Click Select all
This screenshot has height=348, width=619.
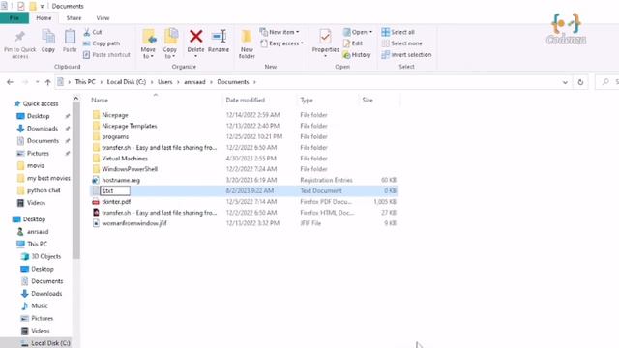pyautogui.click(x=398, y=32)
